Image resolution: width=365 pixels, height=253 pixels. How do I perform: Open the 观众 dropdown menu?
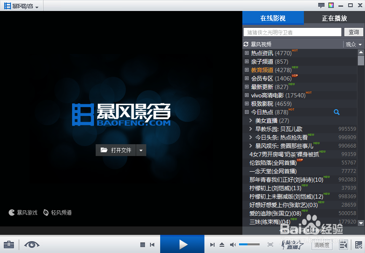353,44
